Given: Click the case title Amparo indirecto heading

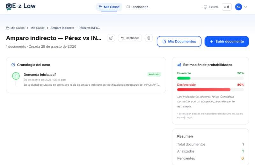Looking at the screenshot, I should point(54,38).
